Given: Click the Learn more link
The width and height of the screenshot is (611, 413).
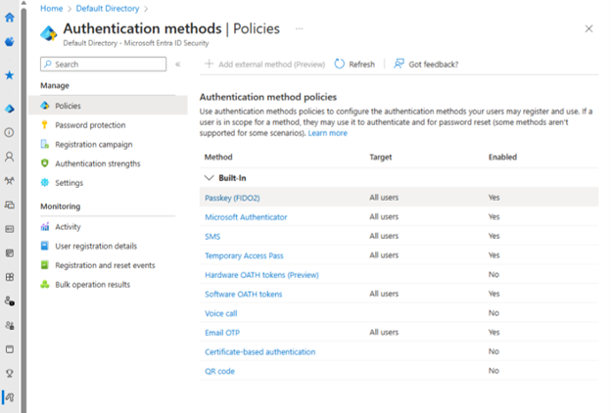Looking at the screenshot, I should point(327,133).
